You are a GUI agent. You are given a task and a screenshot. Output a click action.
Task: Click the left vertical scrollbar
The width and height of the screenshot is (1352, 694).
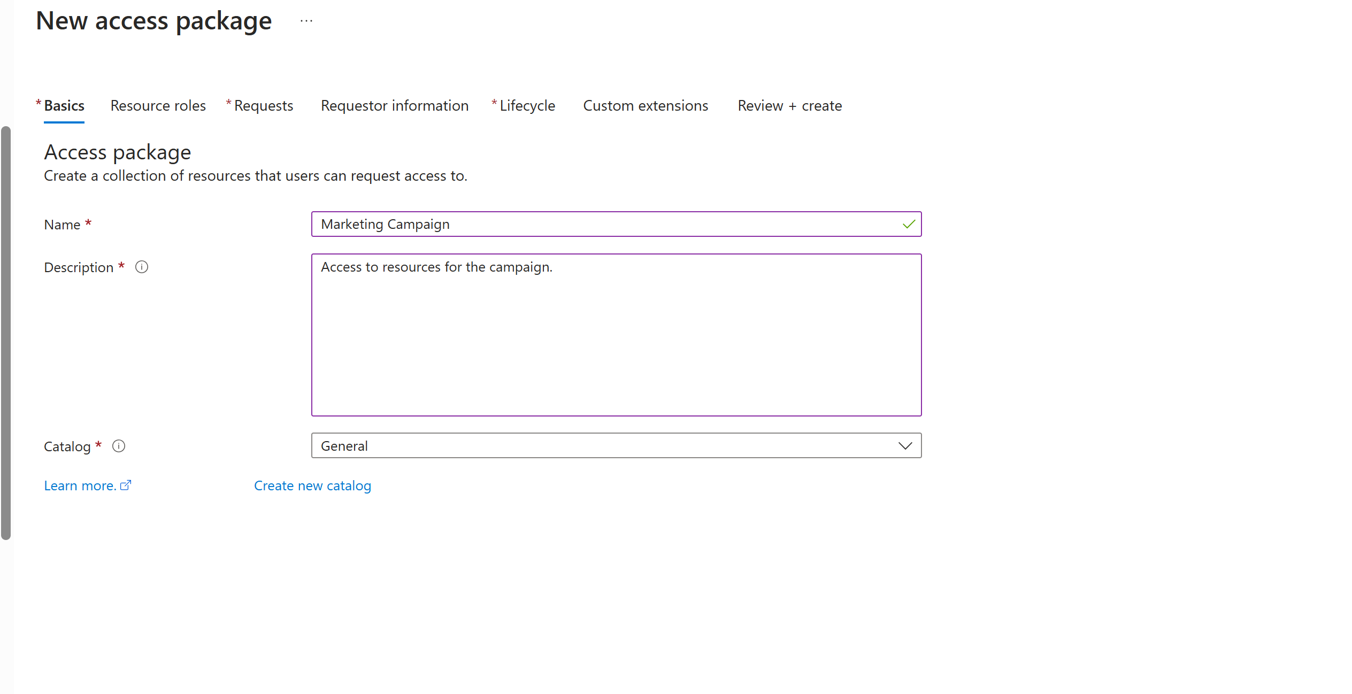click(x=6, y=331)
